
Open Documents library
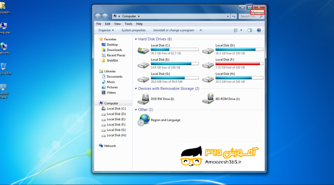[112, 76]
